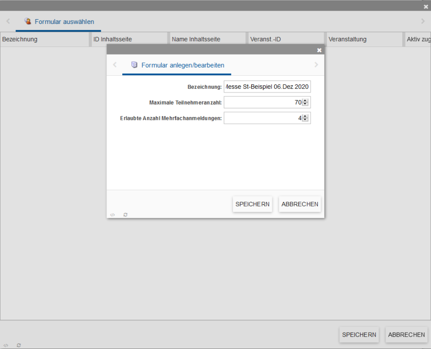431x349 pixels.
Task: Click the icon beside the Formular anlegen/bearbeiten tab title
Action: point(134,65)
